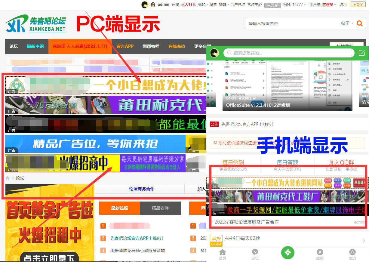
Task: Expand the 积分: 14777 dropdown
Action: coord(294,5)
